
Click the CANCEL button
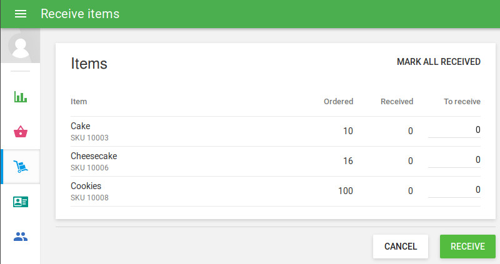[401, 247]
